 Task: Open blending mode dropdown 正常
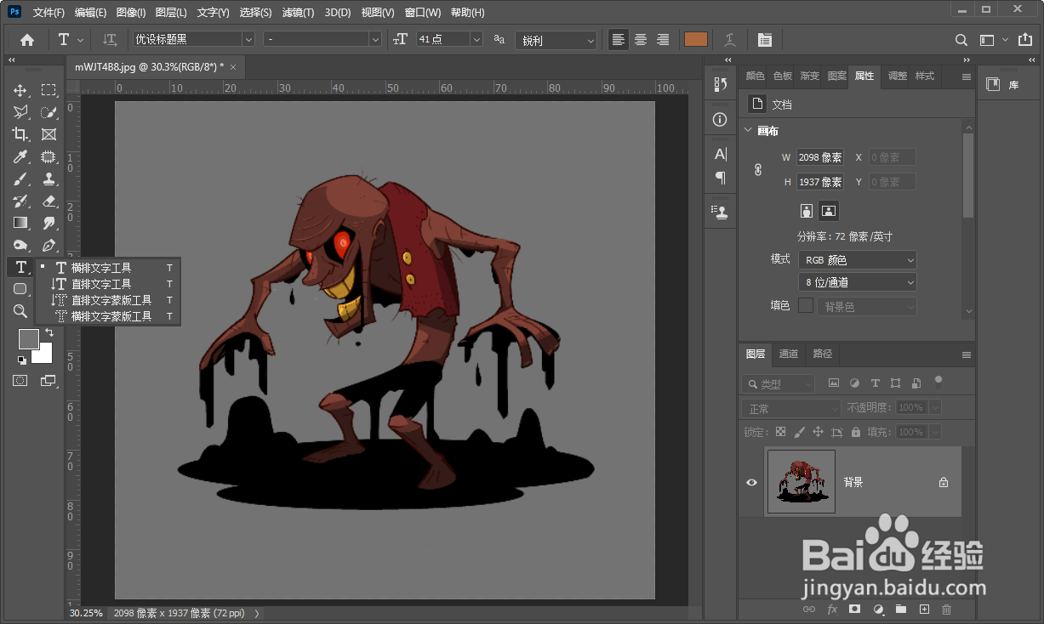(790, 408)
